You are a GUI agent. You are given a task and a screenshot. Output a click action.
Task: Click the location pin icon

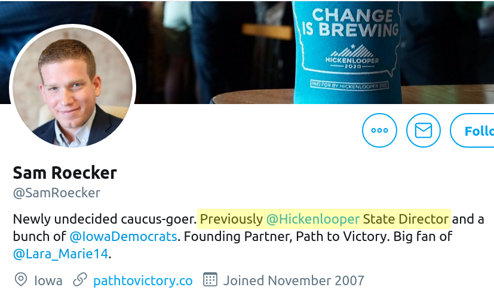pyautogui.click(x=21, y=280)
